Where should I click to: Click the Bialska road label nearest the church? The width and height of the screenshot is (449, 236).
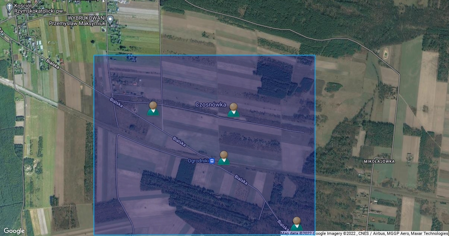click(53, 64)
